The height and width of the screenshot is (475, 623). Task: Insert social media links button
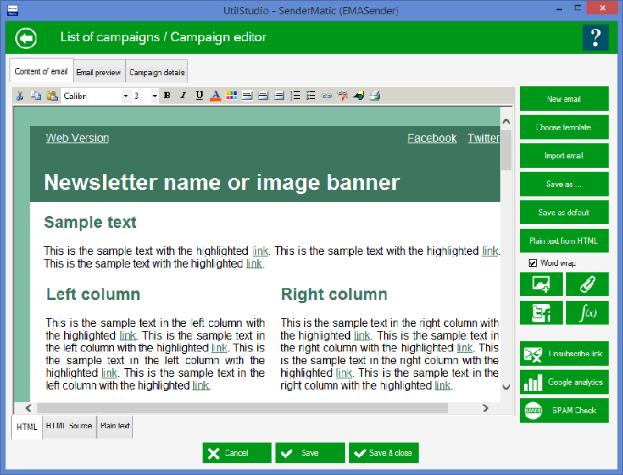pyautogui.click(x=541, y=313)
